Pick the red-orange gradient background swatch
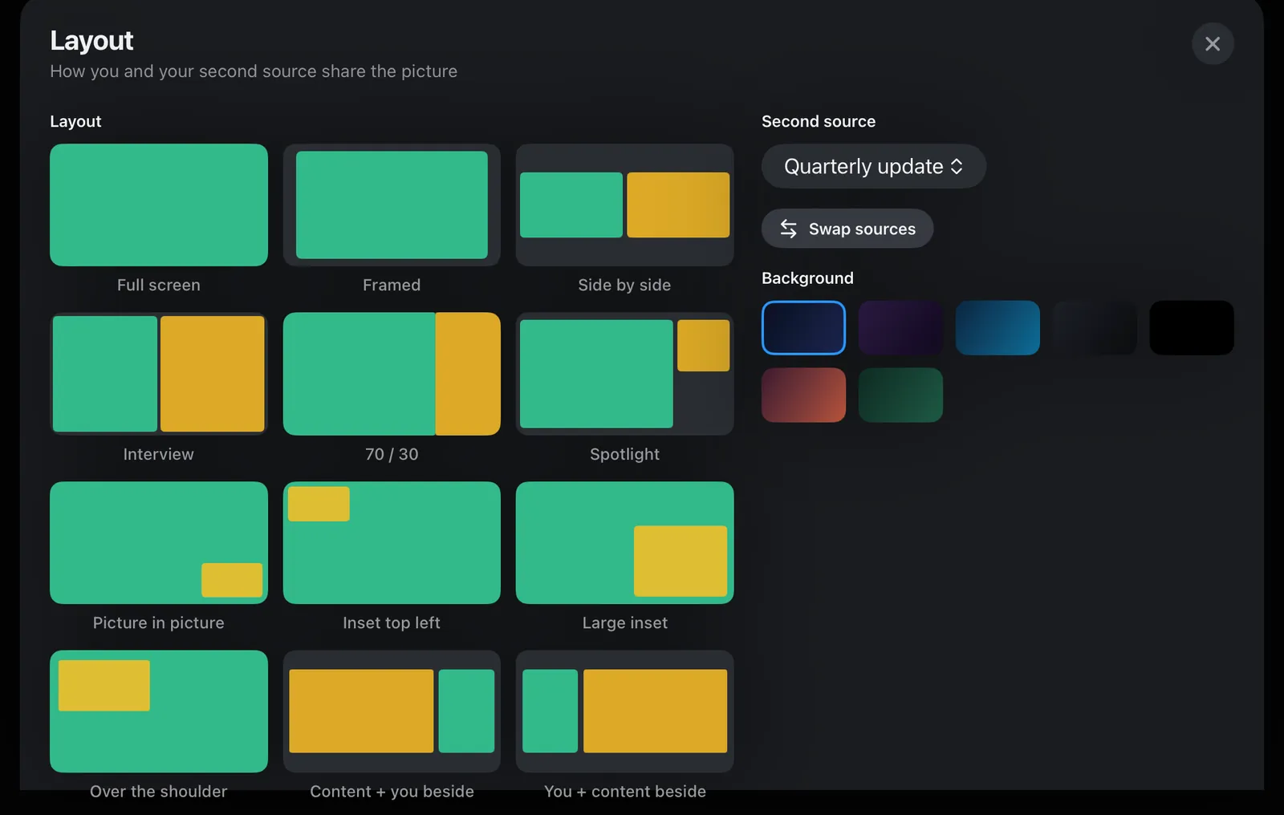 [x=803, y=395]
